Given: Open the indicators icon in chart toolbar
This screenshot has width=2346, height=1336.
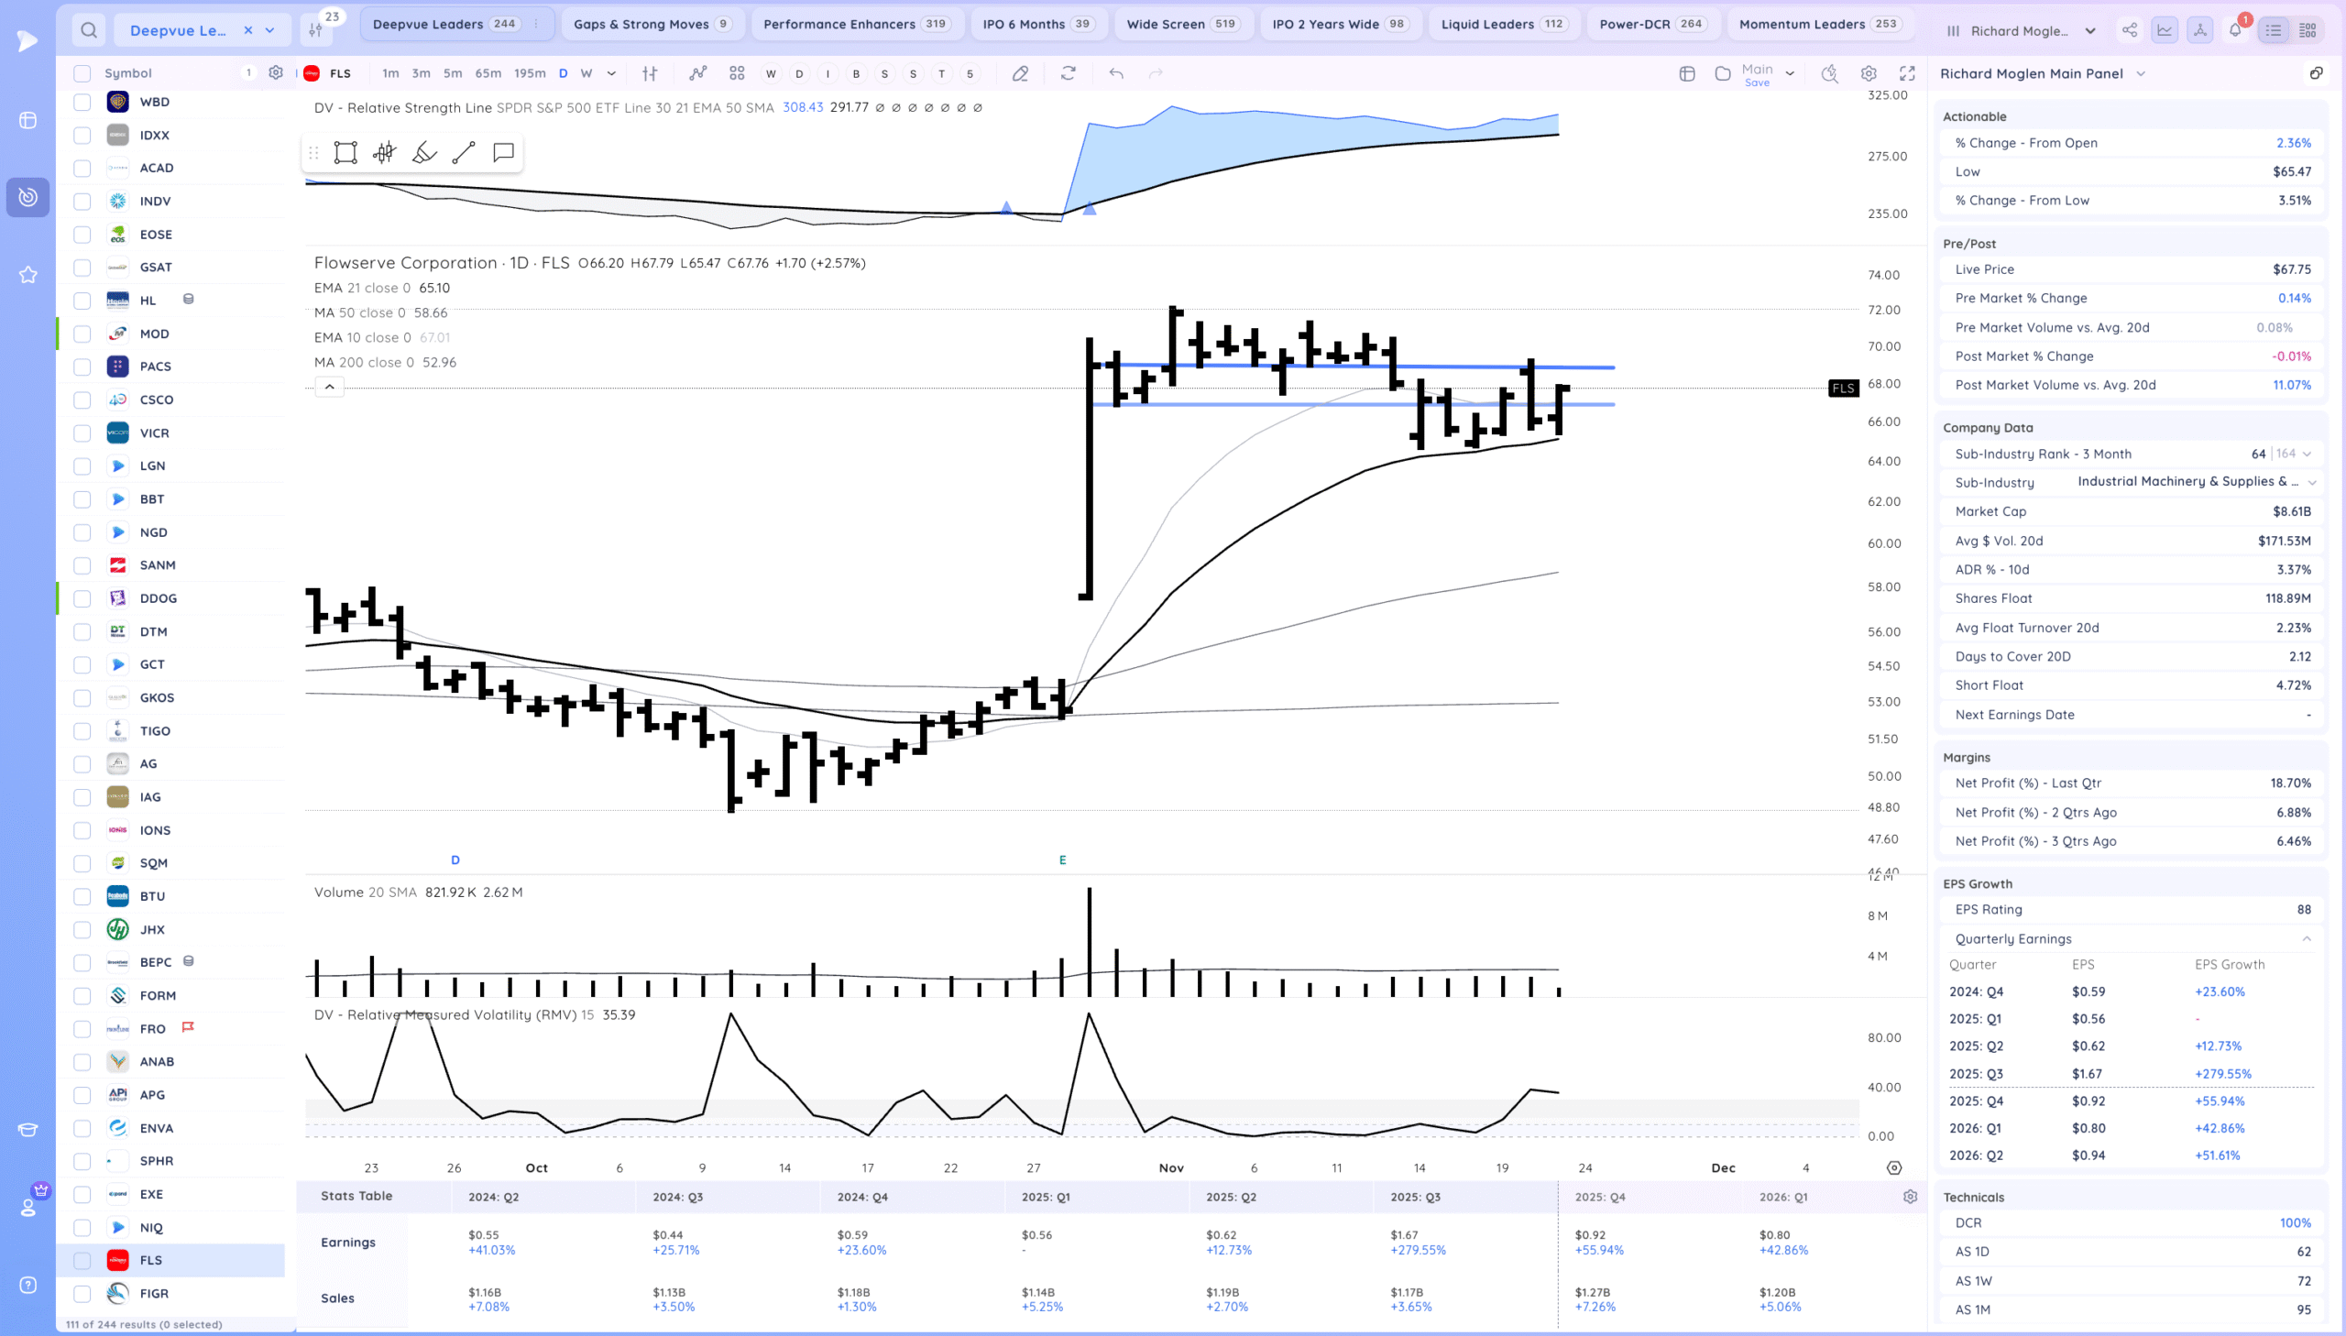Looking at the screenshot, I should (698, 73).
